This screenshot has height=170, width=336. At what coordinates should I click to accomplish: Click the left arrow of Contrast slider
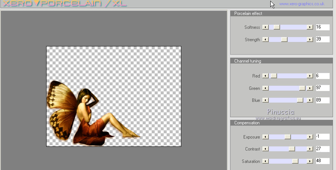click(265, 149)
